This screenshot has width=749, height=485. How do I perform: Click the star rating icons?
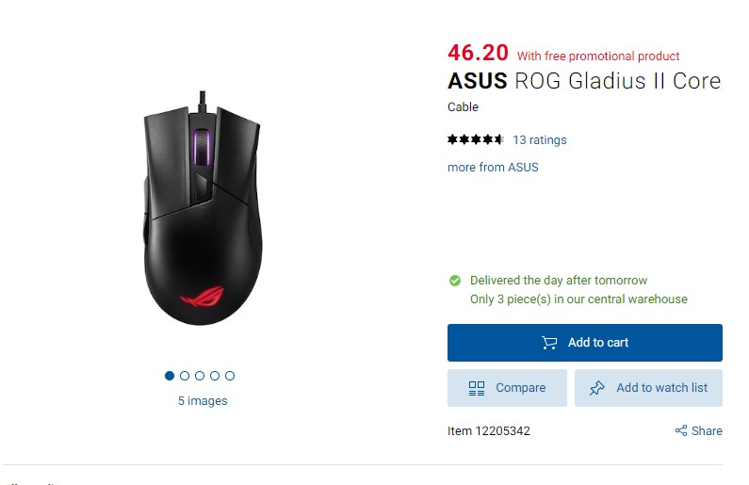point(476,140)
